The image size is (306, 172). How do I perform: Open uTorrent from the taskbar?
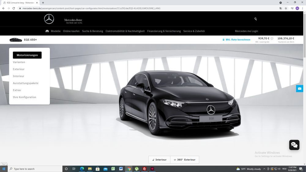click(136, 169)
